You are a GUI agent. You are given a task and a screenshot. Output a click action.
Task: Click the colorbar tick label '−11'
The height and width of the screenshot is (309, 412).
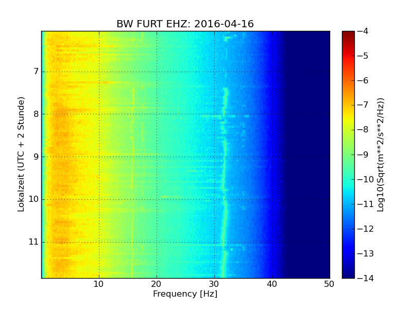click(x=366, y=204)
